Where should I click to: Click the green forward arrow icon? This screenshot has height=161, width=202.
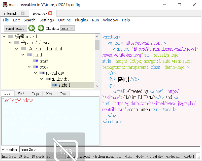41,28
